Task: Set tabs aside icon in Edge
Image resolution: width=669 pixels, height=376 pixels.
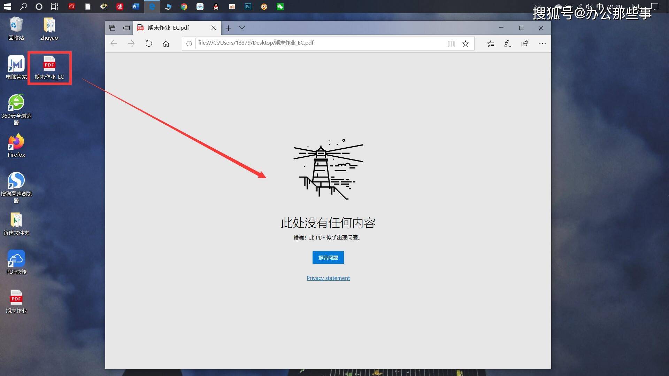Action: (x=126, y=28)
